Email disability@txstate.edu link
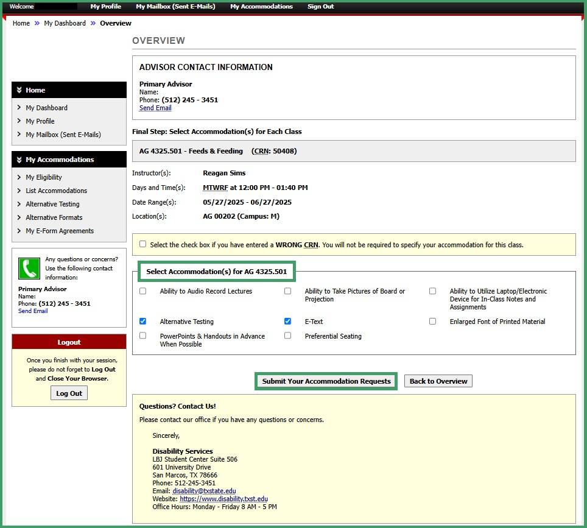This screenshot has height=528, width=587. (204, 491)
